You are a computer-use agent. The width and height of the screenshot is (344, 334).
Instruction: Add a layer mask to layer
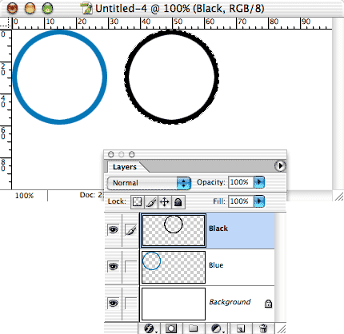(171, 328)
